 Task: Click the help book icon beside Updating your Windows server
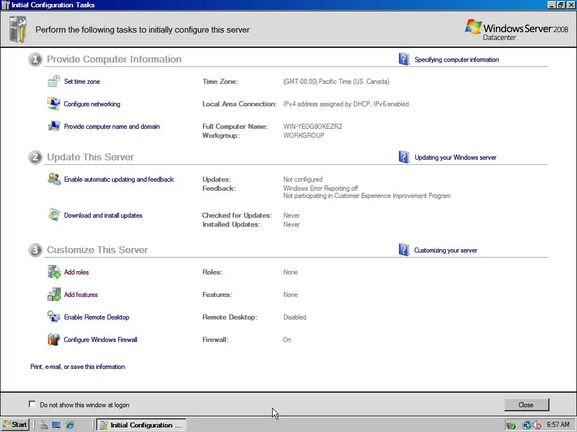[403, 157]
